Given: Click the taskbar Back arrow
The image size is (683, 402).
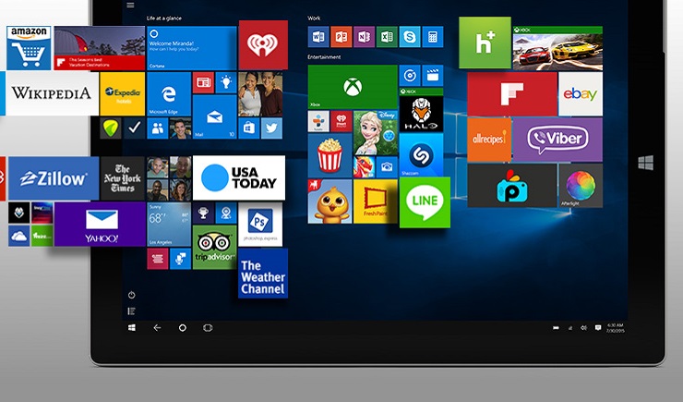Looking at the screenshot, I should coord(157,327).
